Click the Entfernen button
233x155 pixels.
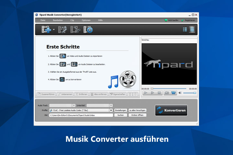coord(82,94)
